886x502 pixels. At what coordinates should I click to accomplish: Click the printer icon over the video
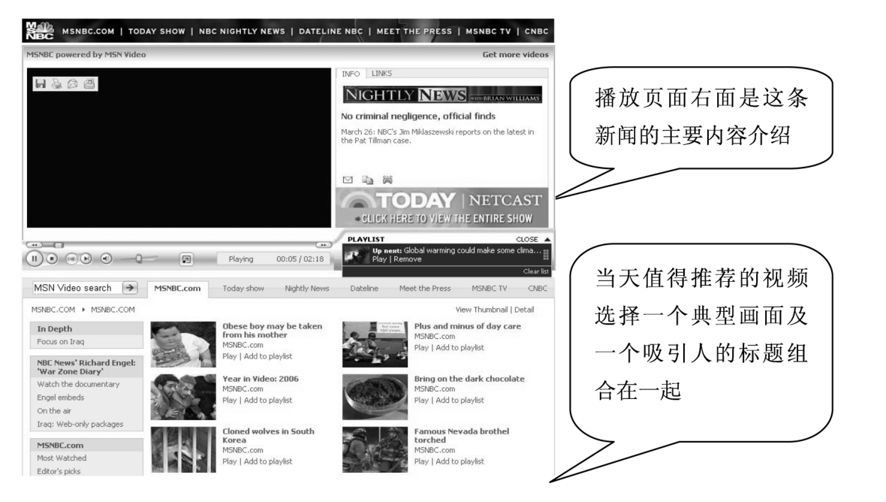(56, 83)
